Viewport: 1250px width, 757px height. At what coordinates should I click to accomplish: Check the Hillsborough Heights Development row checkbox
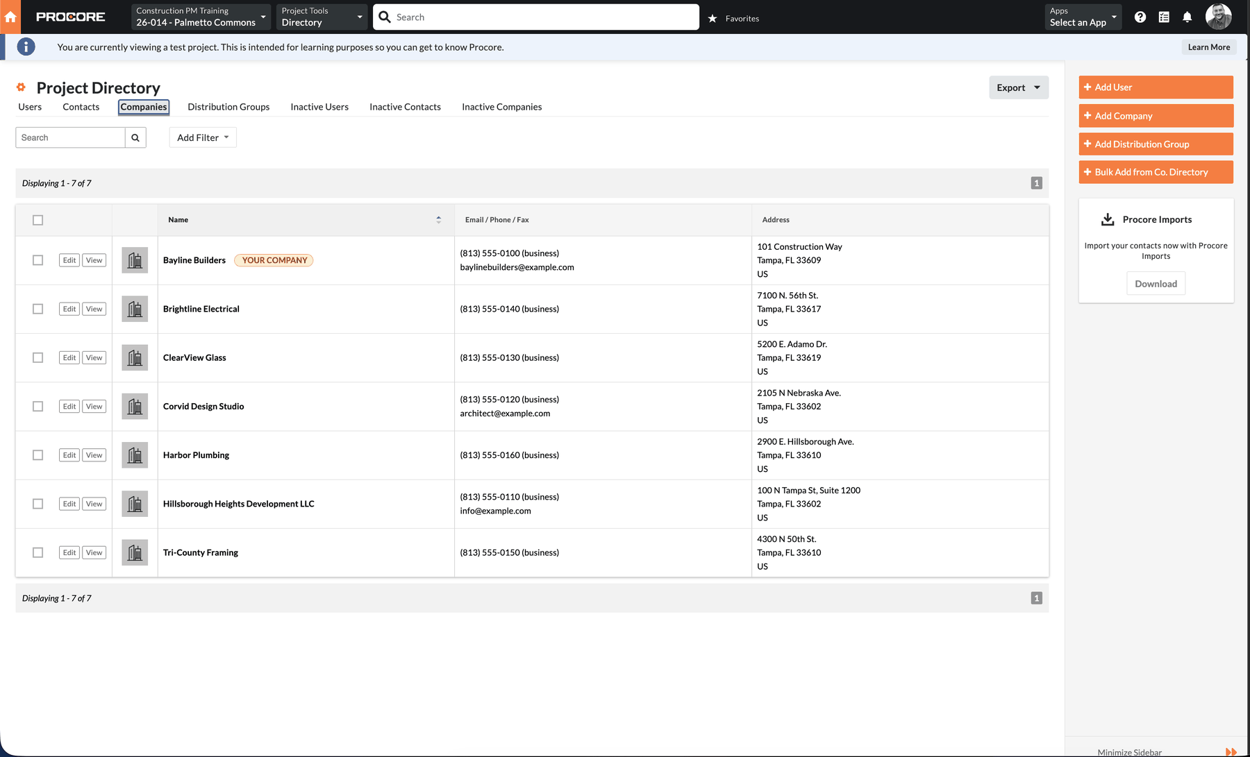point(37,504)
